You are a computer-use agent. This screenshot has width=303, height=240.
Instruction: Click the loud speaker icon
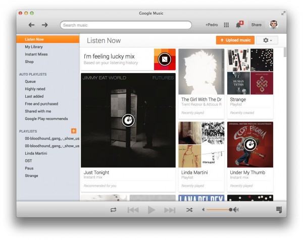pyautogui.click(x=236, y=210)
